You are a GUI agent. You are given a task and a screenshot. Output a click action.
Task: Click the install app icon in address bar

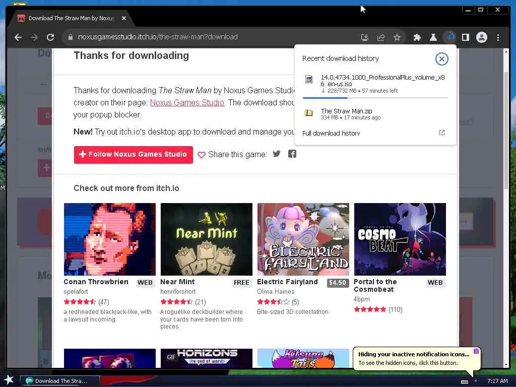click(x=365, y=37)
